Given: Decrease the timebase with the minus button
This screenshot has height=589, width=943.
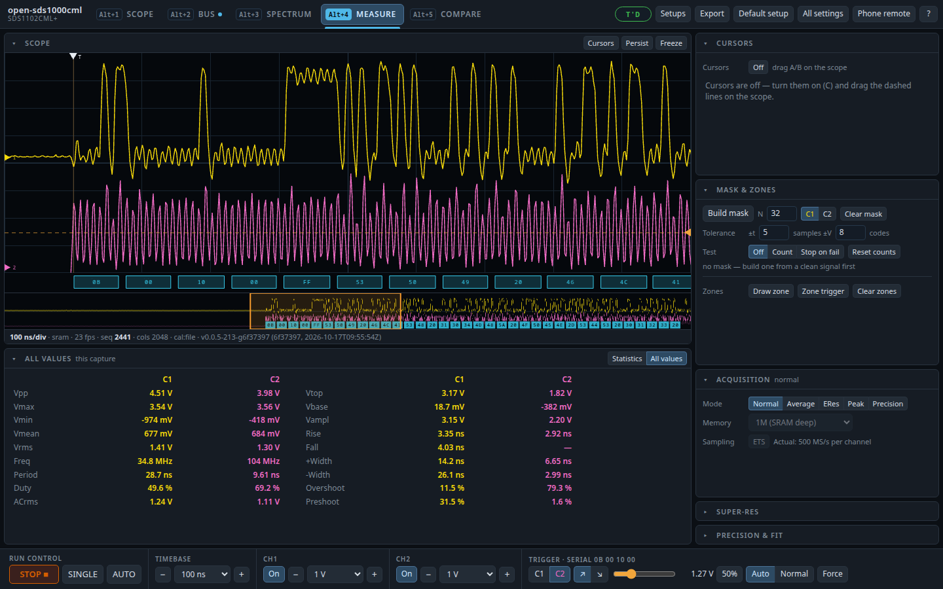Looking at the screenshot, I should (163, 575).
